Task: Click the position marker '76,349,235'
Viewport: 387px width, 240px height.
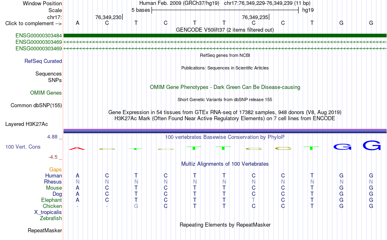Action: pyautogui.click(x=255, y=17)
